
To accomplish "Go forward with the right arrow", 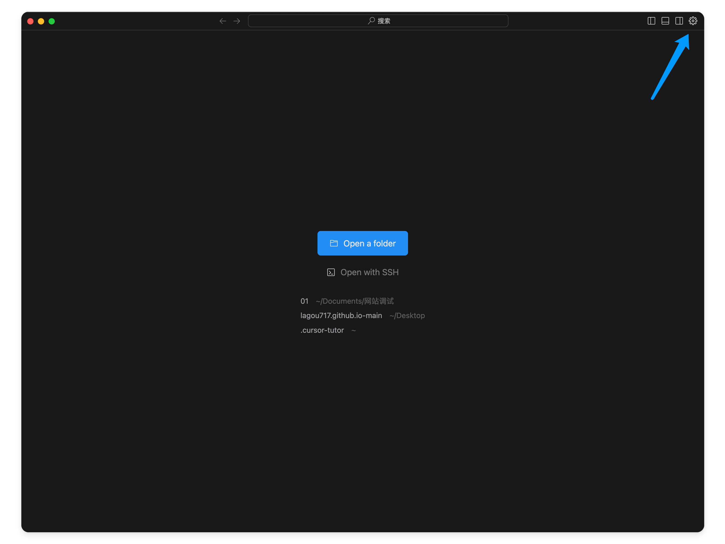I will 237,21.
